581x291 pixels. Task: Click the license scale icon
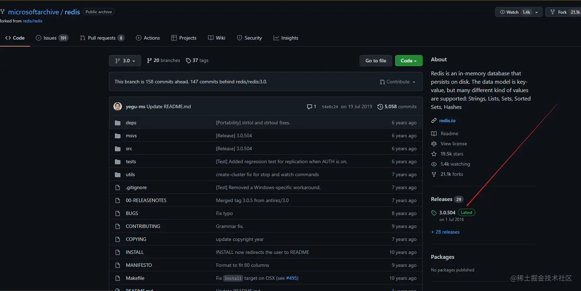click(x=434, y=144)
